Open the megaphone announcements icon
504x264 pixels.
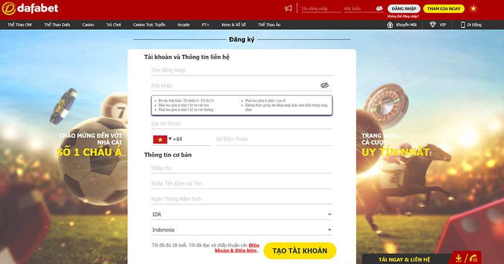(288, 8)
